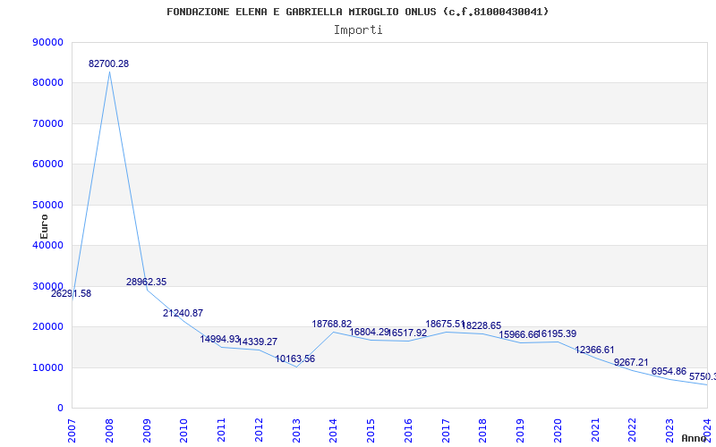This screenshot has height=447, width=716.
Task: Click the data label 82700.28
Action: tap(108, 63)
